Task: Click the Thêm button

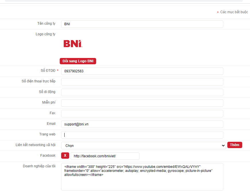Action: click(x=235, y=145)
